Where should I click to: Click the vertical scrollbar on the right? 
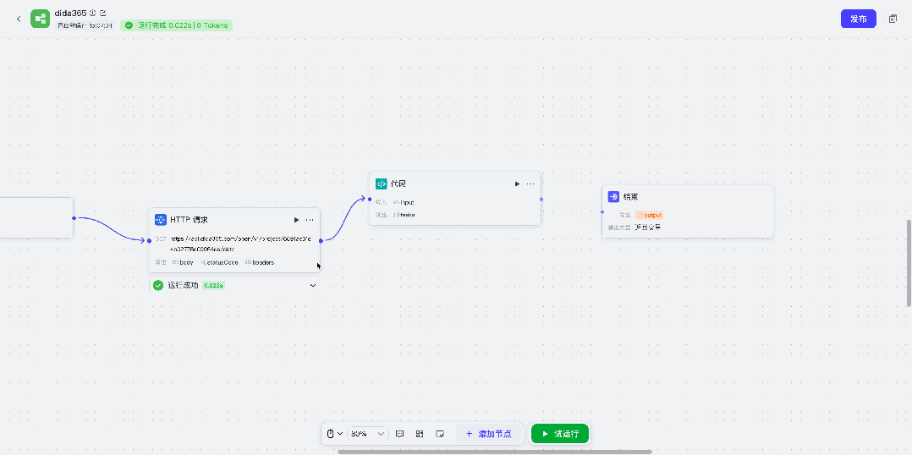click(909, 263)
